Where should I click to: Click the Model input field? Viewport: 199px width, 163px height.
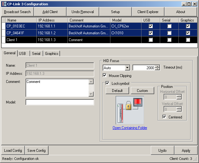coord(60,102)
